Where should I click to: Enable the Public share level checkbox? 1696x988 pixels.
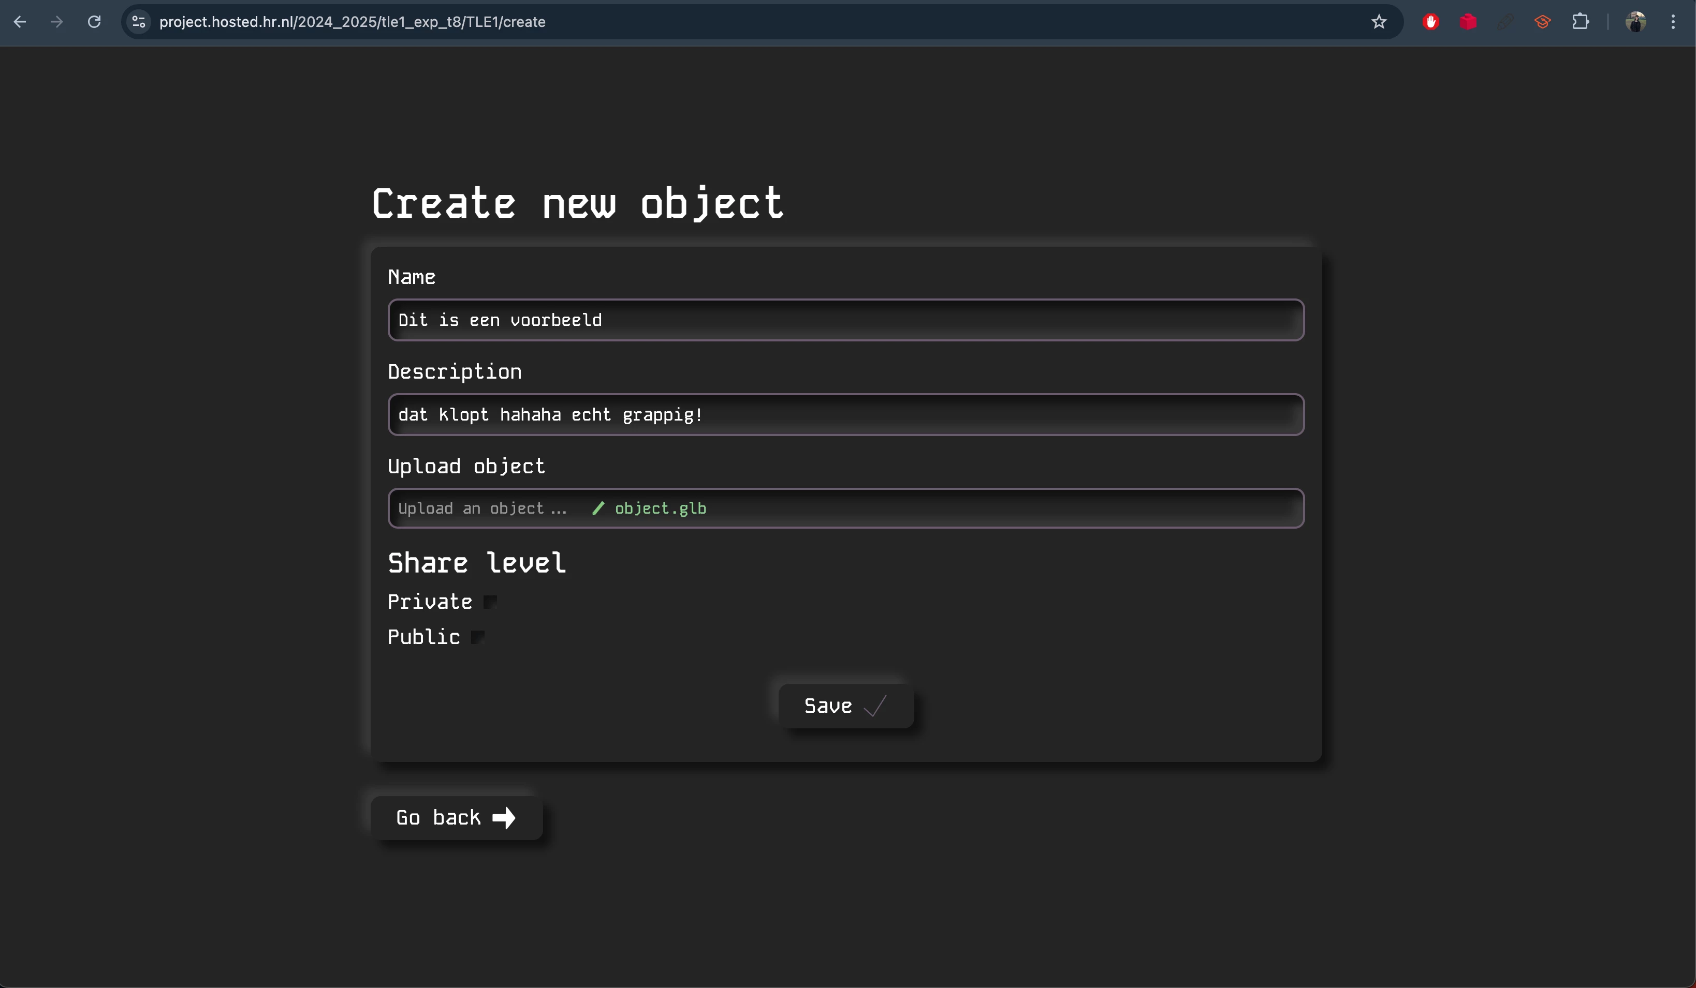[x=478, y=637]
